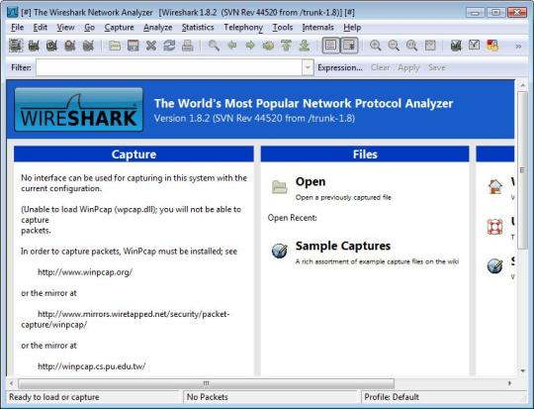
Task: Open the Go menu
Action: click(89, 28)
